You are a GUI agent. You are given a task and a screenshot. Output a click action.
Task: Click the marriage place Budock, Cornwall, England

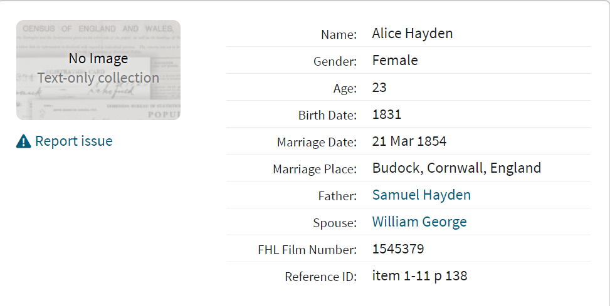pyautogui.click(x=456, y=168)
